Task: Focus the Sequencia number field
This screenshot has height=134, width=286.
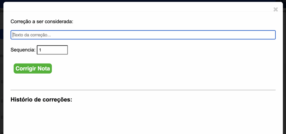Action: click(x=52, y=50)
